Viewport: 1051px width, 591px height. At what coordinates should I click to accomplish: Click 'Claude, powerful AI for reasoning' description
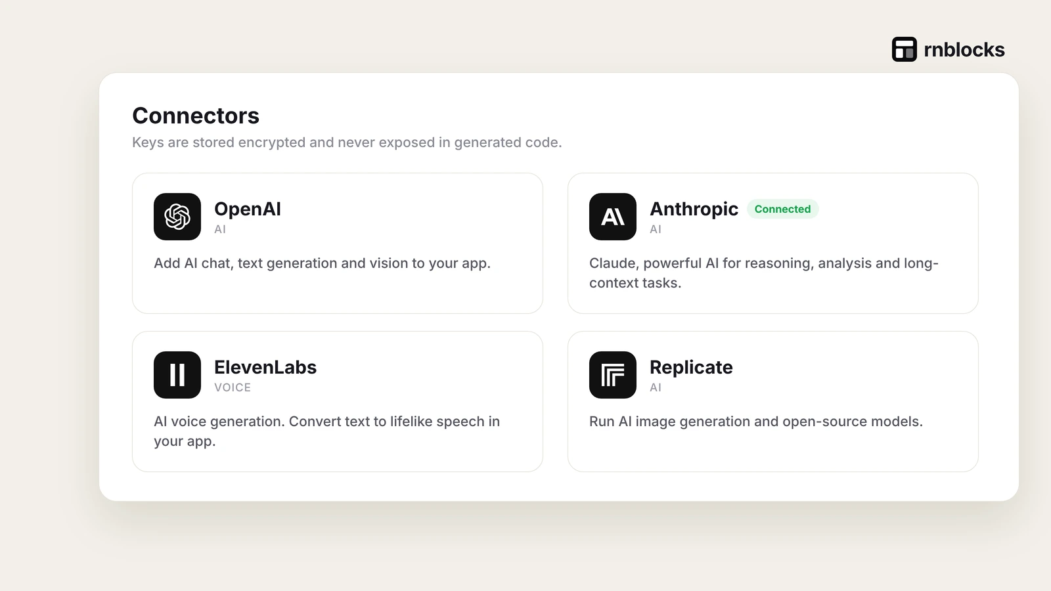(764, 273)
